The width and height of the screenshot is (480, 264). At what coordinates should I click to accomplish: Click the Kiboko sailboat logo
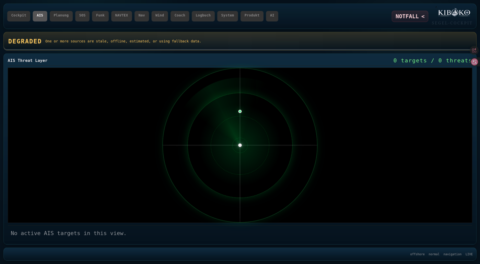pyautogui.click(x=454, y=13)
